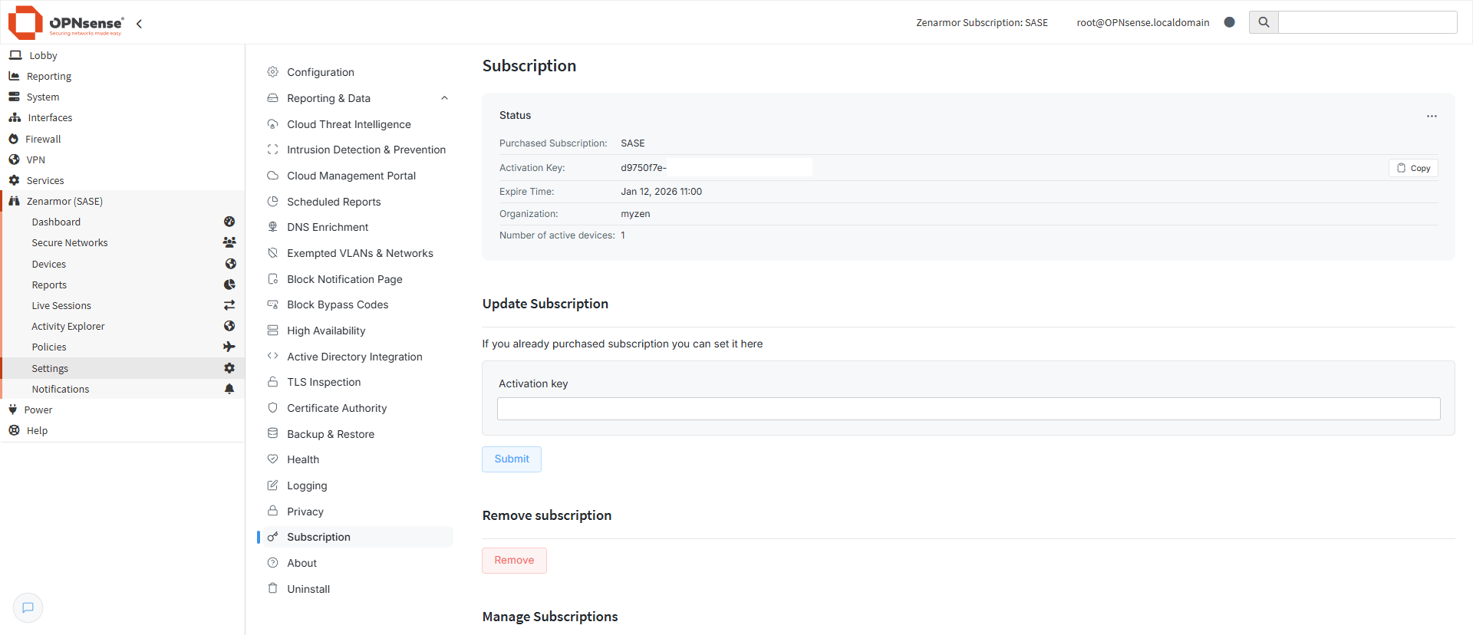The image size is (1473, 635).
Task: Open Secure Networks page
Action: coord(70,242)
